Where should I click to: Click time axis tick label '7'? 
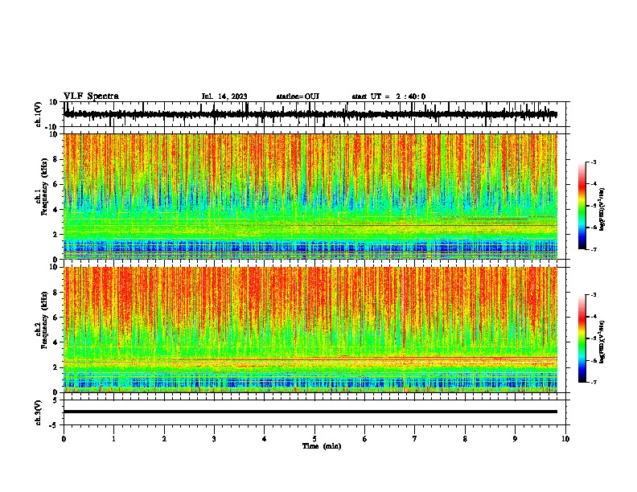pos(415,439)
